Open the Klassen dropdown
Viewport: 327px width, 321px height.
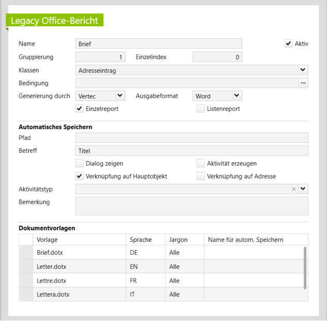(x=303, y=70)
